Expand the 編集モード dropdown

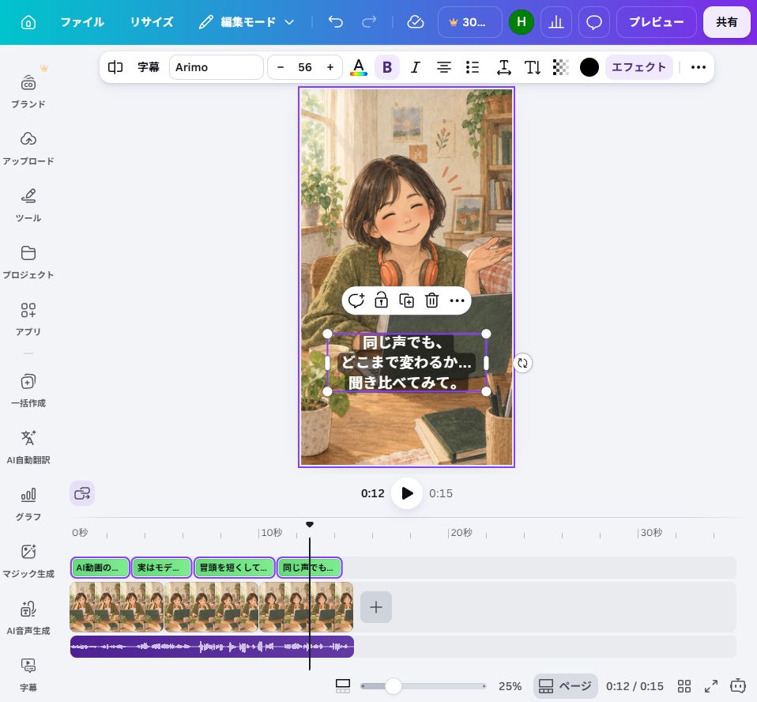247,22
